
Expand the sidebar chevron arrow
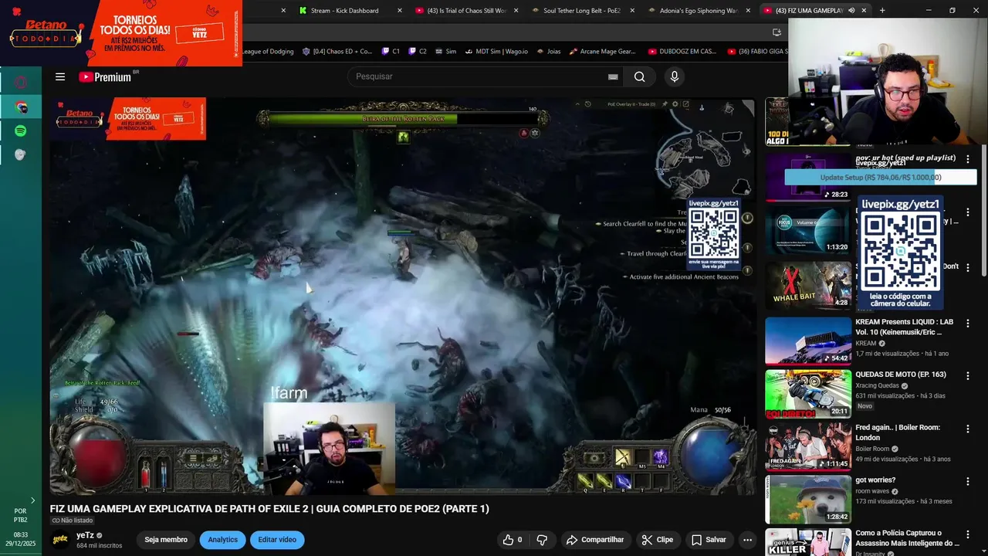tap(32, 500)
